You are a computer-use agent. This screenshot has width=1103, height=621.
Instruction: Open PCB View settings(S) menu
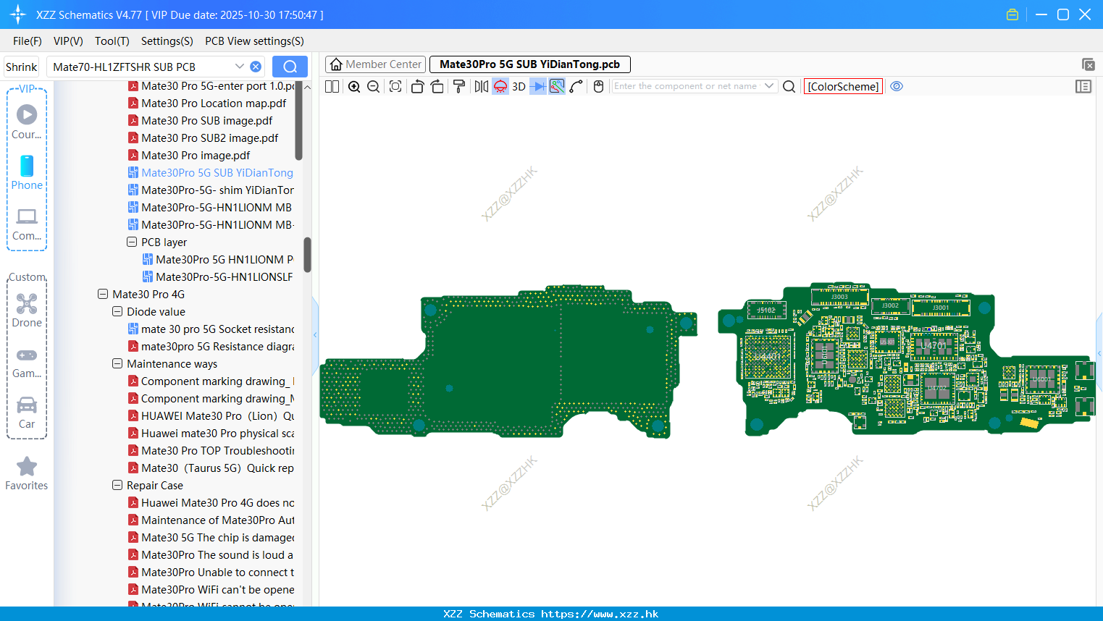coord(254,41)
